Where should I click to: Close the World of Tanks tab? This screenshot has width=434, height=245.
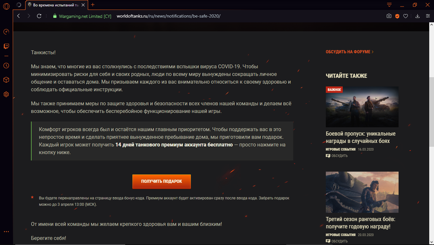click(82, 5)
